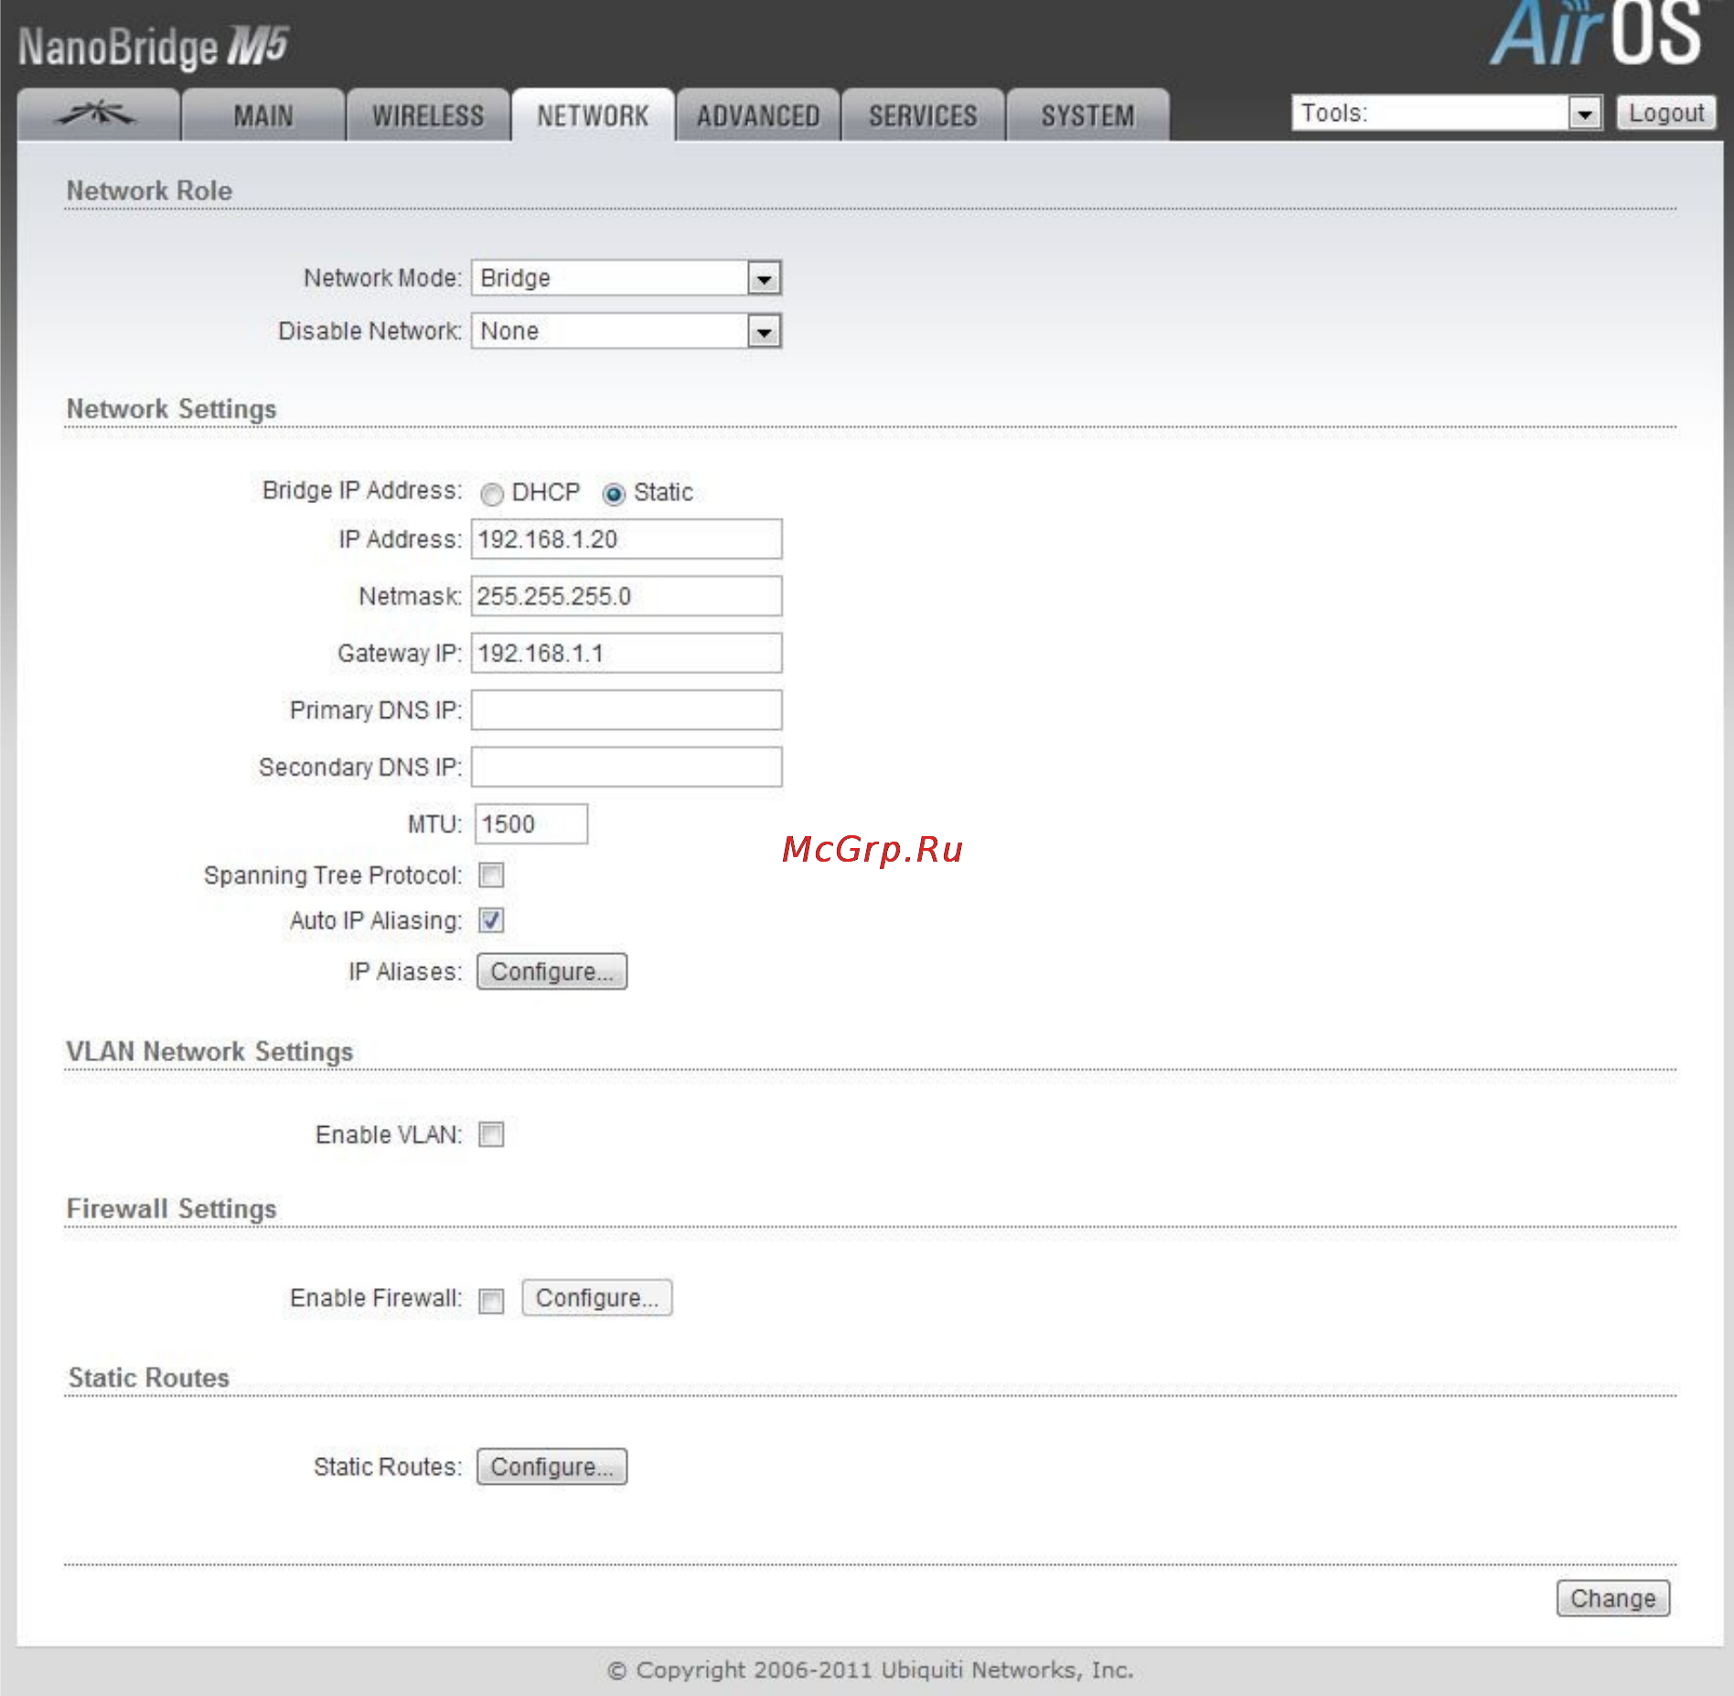1734x1696 pixels.
Task: Click the Logout button
Action: coord(1665,113)
